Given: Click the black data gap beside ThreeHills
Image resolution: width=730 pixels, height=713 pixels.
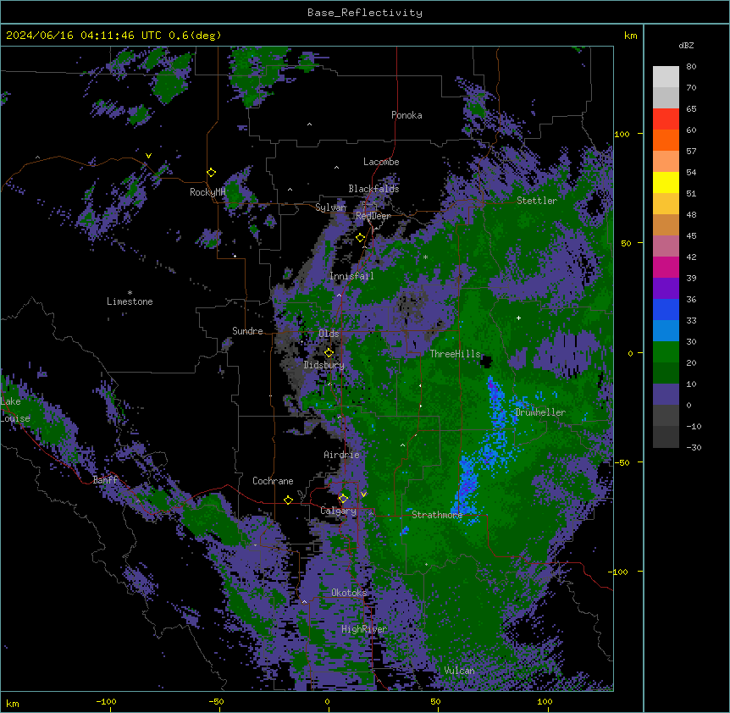Looking at the screenshot, I should (486, 361).
